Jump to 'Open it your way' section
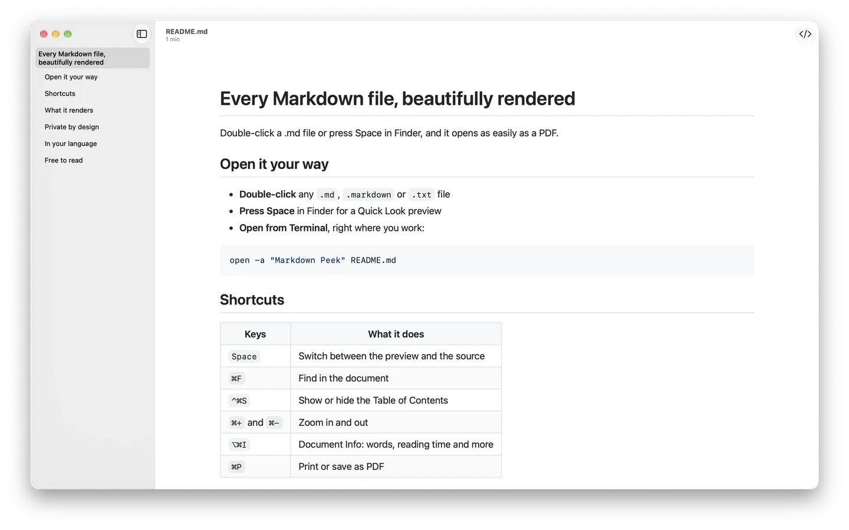The height and width of the screenshot is (530, 849). 71,77
